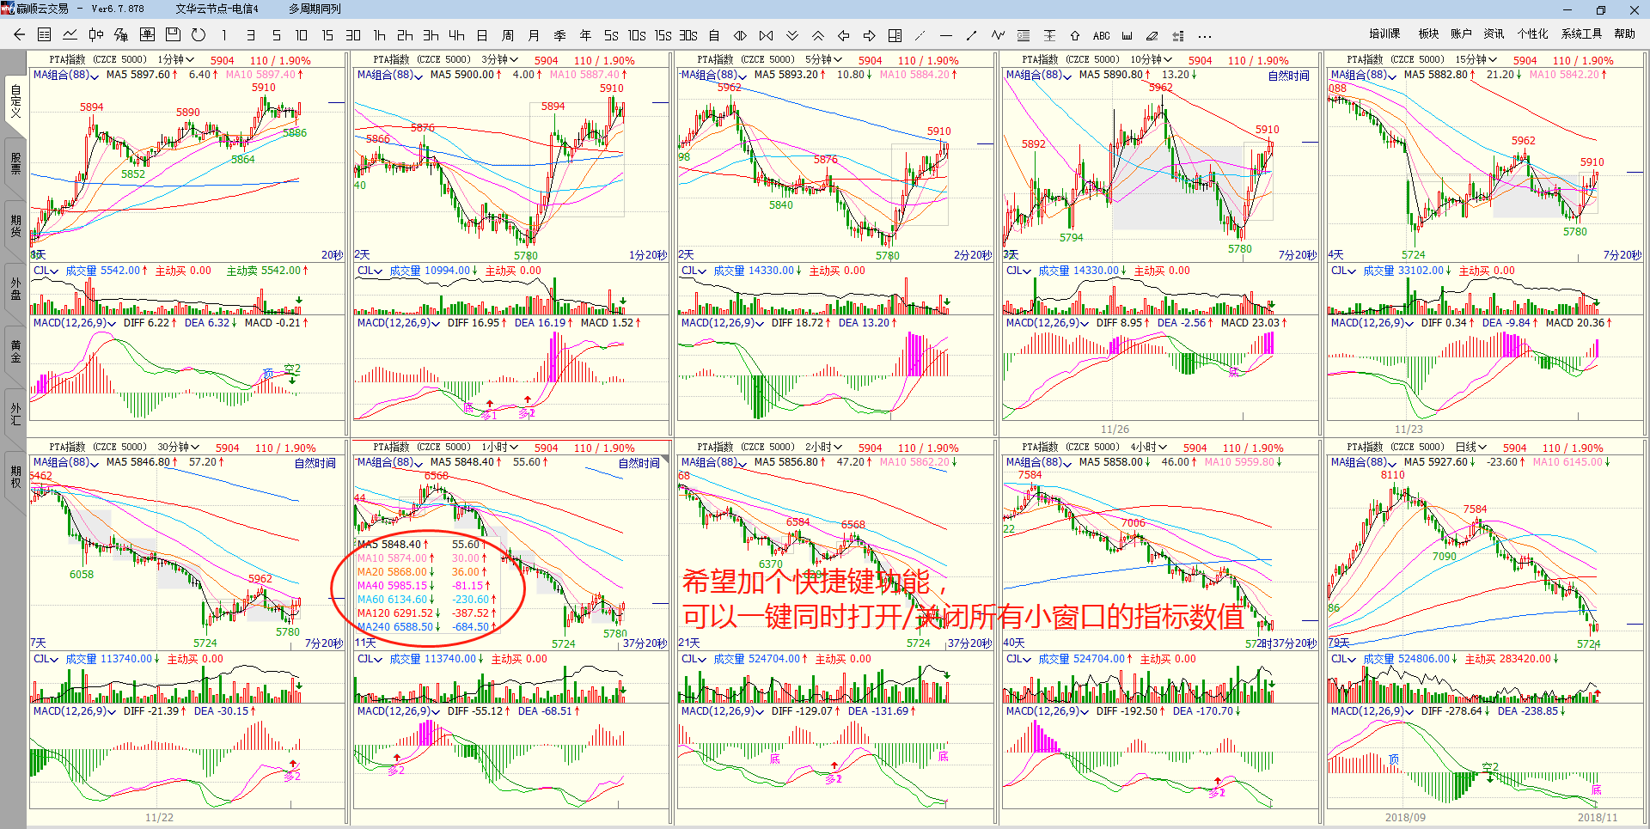This screenshot has height=829, width=1650.
Task: Select the 周 weekly period toolbar button
Action: [508, 35]
